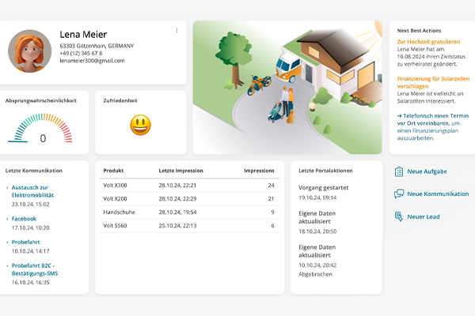Click the Neuer Lead document icon
The height and width of the screenshot is (316, 475).
point(399,216)
